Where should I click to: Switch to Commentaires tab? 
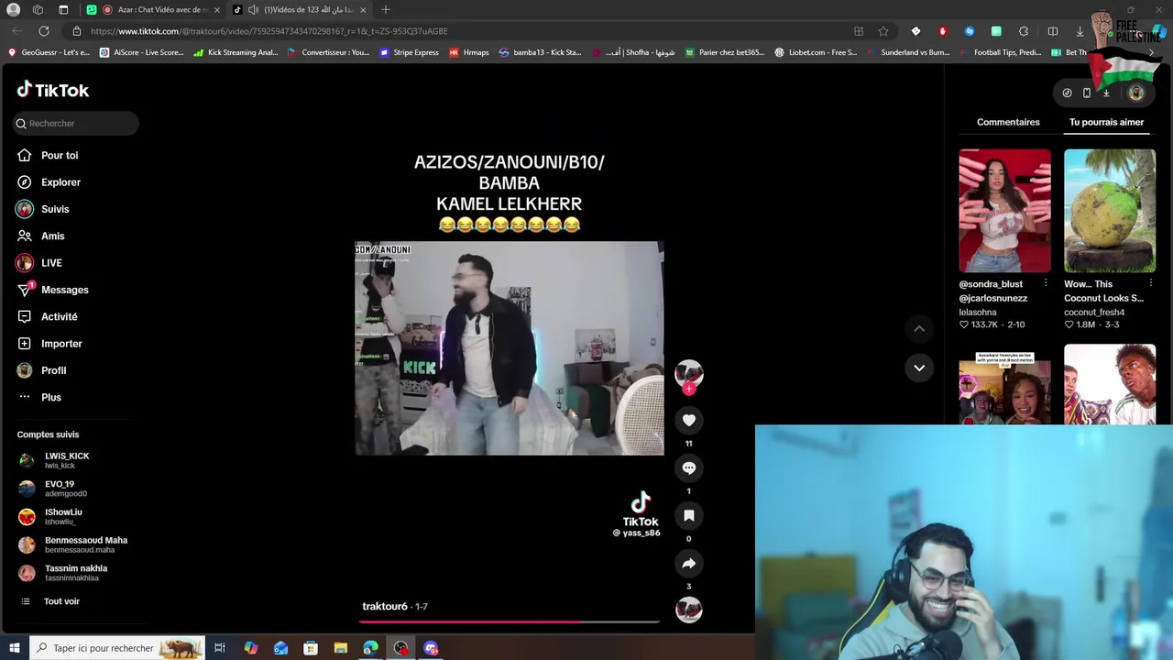tap(1008, 122)
